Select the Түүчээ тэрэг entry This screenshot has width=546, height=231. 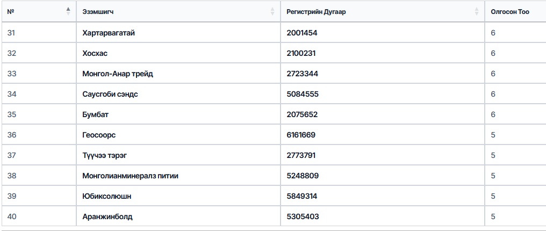104,155
